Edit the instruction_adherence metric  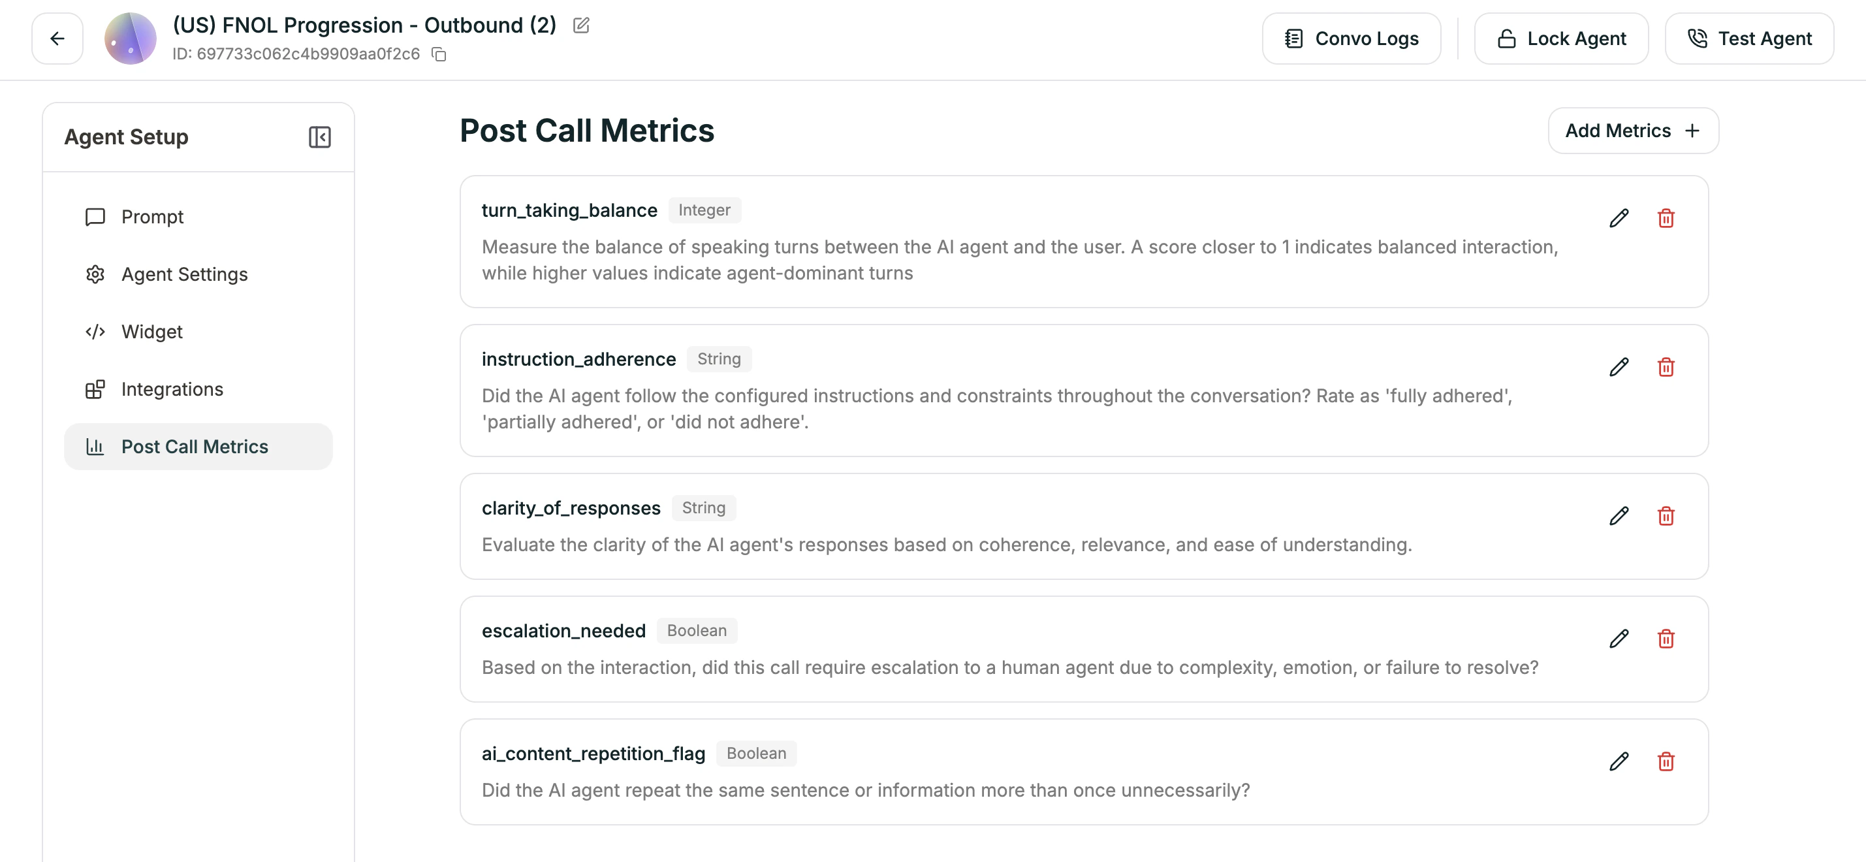1619,367
